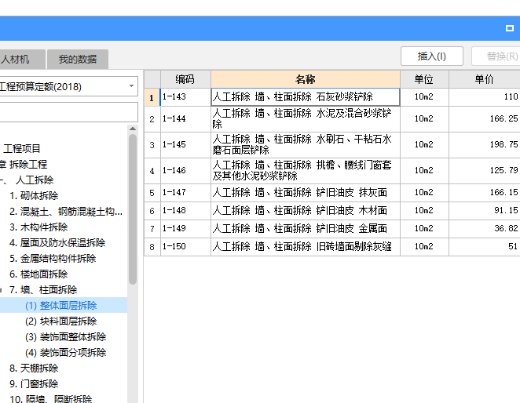The height and width of the screenshot is (403, 520).
Task: Click the 编码 column header
Action: pos(185,79)
